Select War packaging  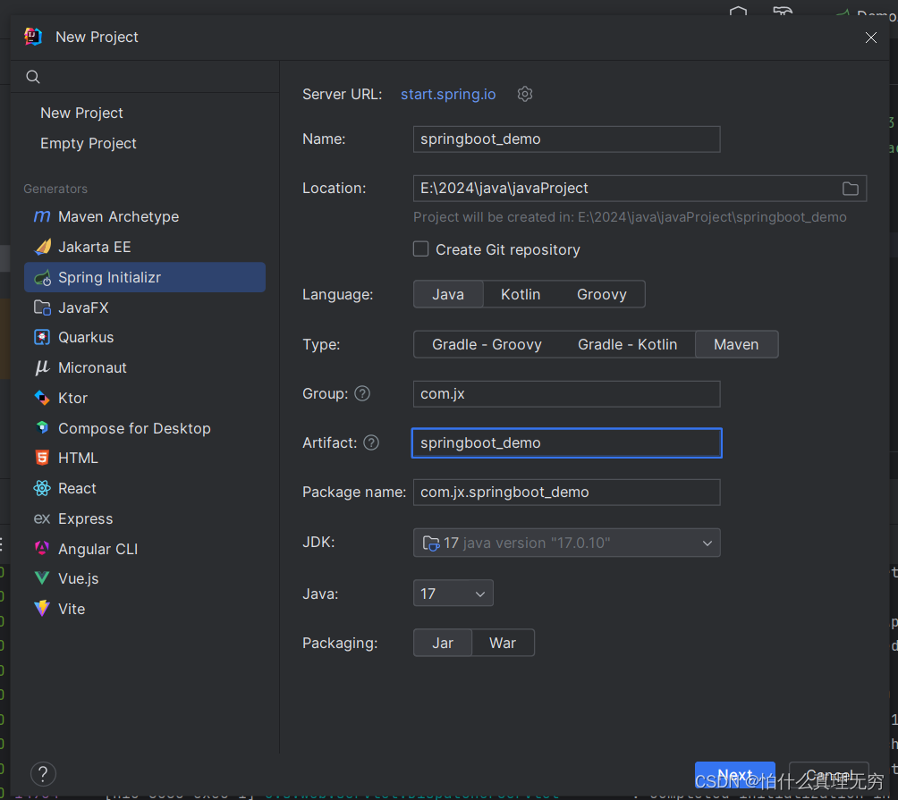tap(503, 643)
